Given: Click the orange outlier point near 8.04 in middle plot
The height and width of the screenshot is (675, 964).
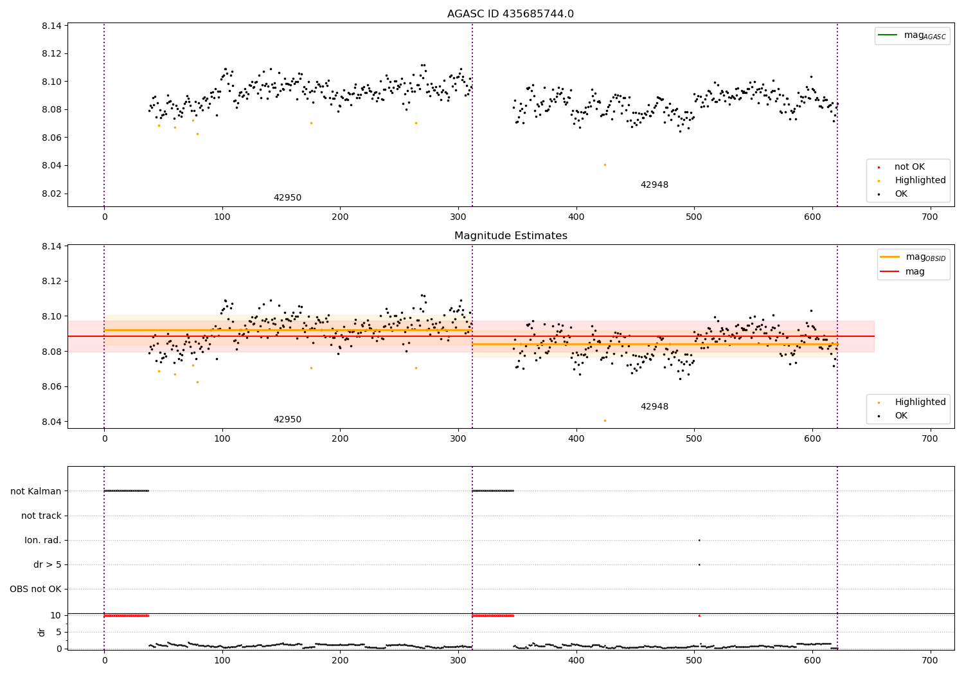Looking at the screenshot, I should pyautogui.click(x=605, y=420).
